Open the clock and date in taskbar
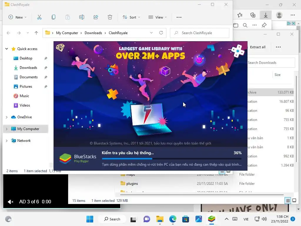Viewport: 301px width, 226px height. pos(280,219)
